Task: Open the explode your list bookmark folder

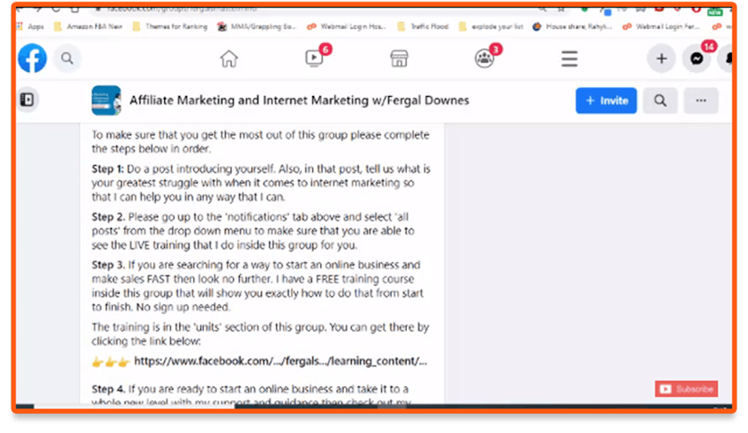Action: click(x=490, y=26)
